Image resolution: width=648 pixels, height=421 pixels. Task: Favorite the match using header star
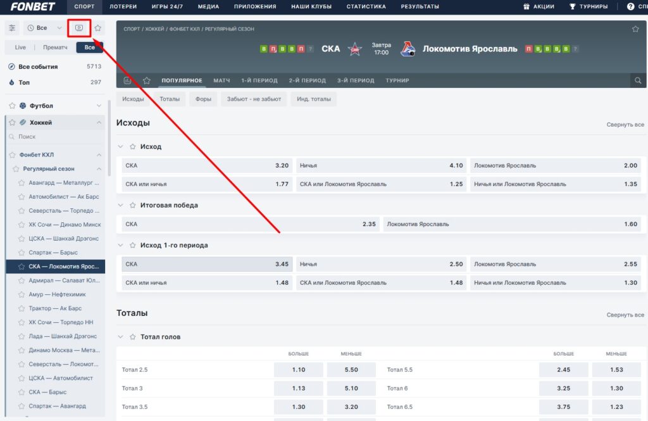click(x=635, y=29)
